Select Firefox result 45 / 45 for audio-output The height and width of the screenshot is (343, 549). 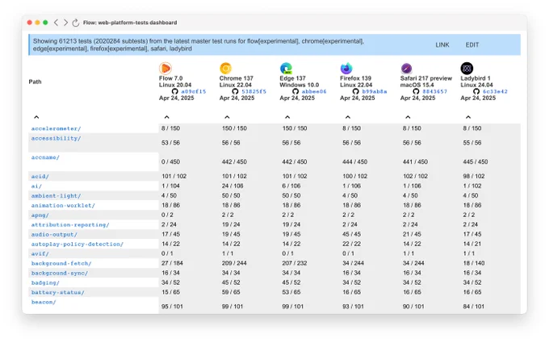tap(352, 234)
